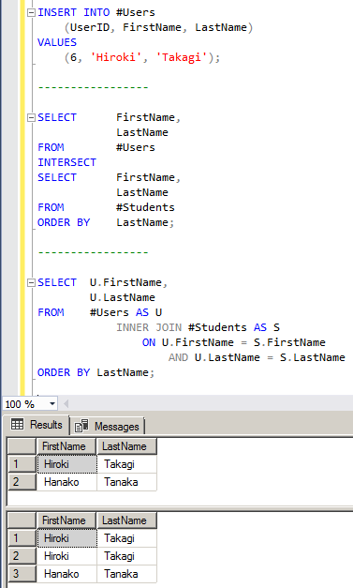Collapse the SELECT U.FirstName join query block
The width and height of the screenshot is (353, 588).
click(x=31, y=283)
